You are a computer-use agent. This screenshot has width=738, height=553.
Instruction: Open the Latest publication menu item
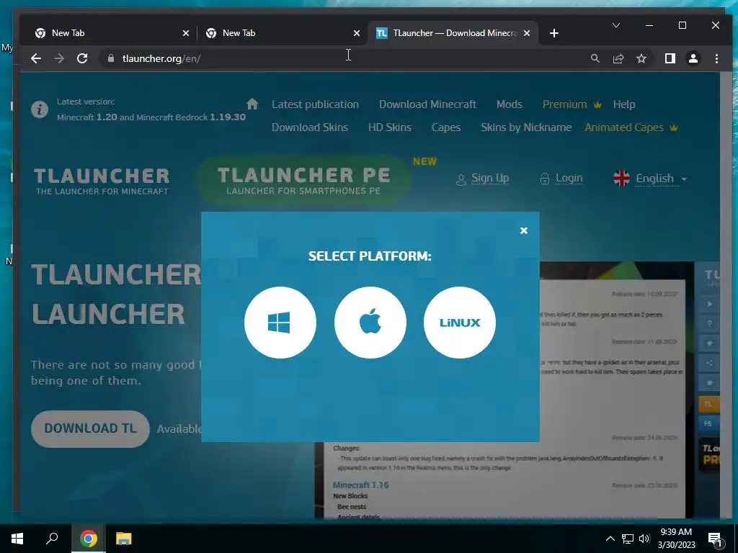tap(315, 104)
